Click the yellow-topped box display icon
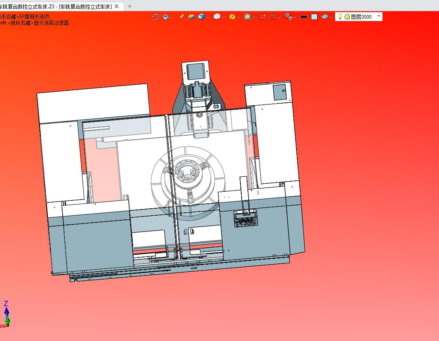Image resolution: width=439 pixels, height=341 pixels. pos(191,17)
